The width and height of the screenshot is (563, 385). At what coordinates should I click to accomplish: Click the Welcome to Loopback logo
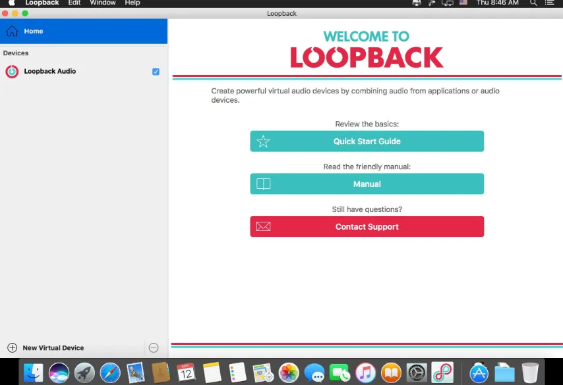(x=367, y=49)
